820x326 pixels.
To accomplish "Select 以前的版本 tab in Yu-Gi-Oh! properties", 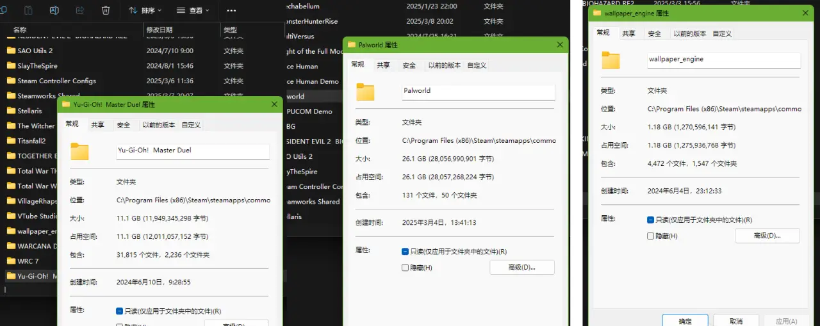I will pyautogui.click(x=158, y=125).
